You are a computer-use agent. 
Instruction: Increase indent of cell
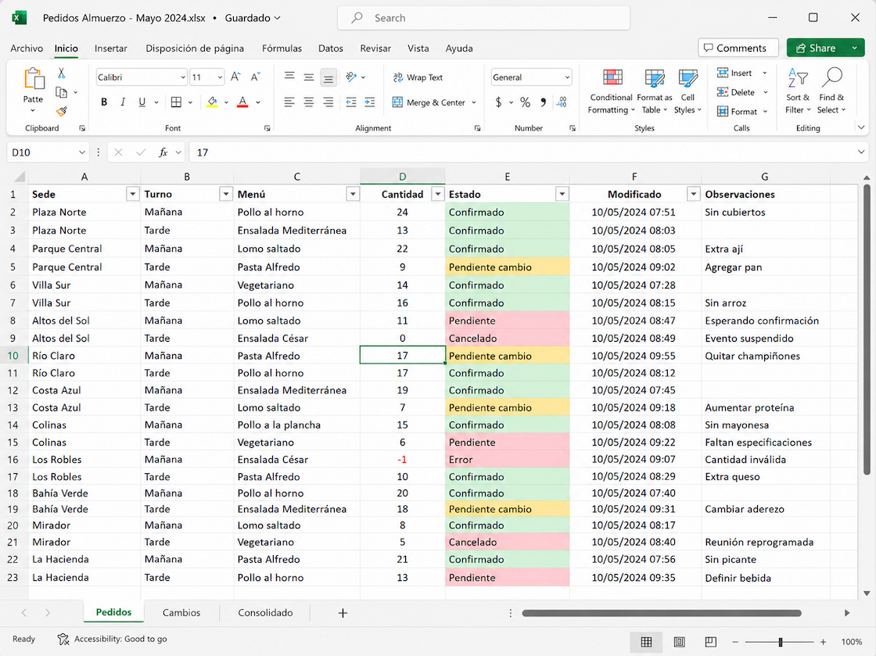pos(370,102)
